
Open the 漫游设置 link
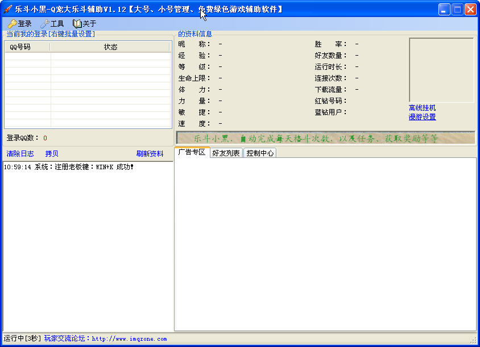pyautogui.click(x=422, y=117)
